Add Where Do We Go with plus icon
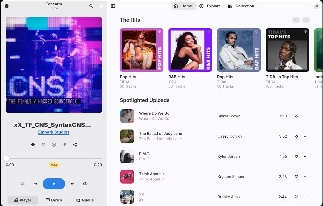This screenshot has width=323, height=206. [305, 116]
